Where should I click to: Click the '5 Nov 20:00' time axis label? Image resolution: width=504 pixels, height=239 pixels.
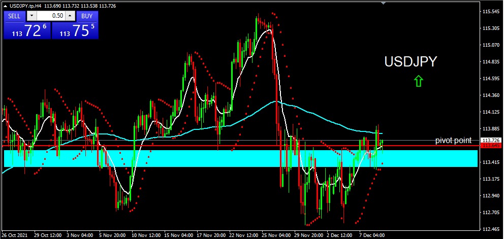coord(112,235)
